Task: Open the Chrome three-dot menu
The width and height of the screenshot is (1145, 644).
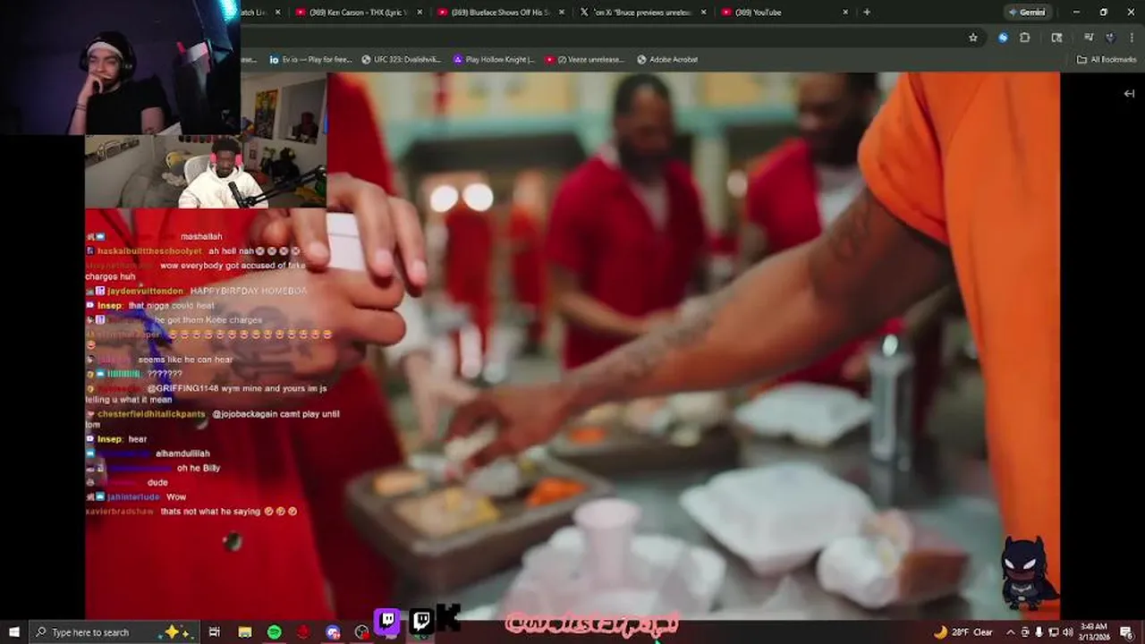Action: (1132, 38)
